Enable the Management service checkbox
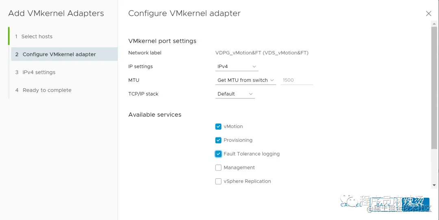This screenshot has height=220, width=439. coord(218,167)
